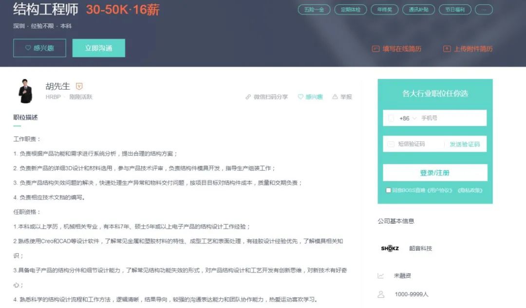The width and height of the screenshot is (526, 308).
Task: Click the 填写在线简历 form icon
Action: (x=376, y=49)
